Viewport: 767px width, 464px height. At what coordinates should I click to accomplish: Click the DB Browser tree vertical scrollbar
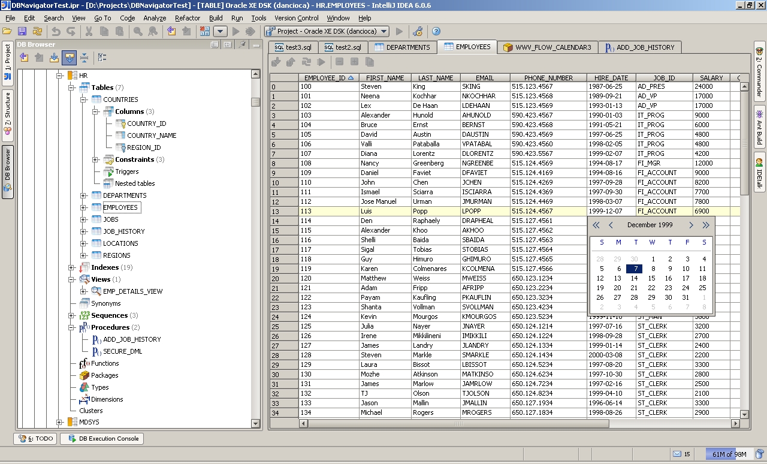pos(256,102)
